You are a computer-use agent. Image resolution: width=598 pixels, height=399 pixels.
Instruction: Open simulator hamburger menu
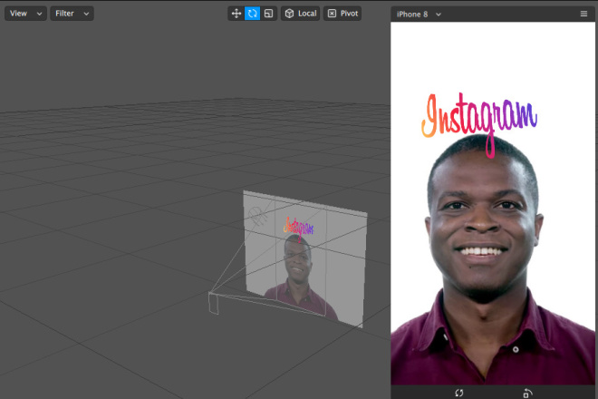tap(584, 14)
